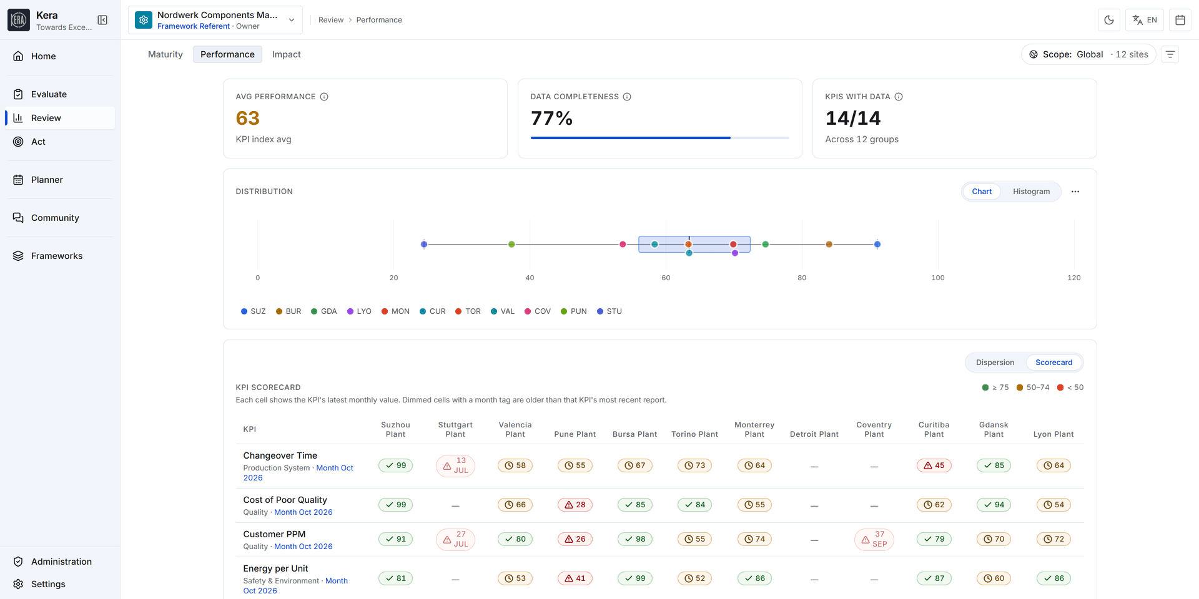Switch distribution view to Histogram
The image size is (1199, 599).
1031,192
